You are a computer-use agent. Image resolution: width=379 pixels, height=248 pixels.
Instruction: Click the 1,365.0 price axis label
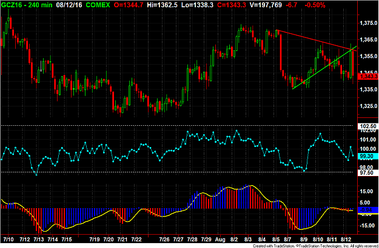point(368,39)
